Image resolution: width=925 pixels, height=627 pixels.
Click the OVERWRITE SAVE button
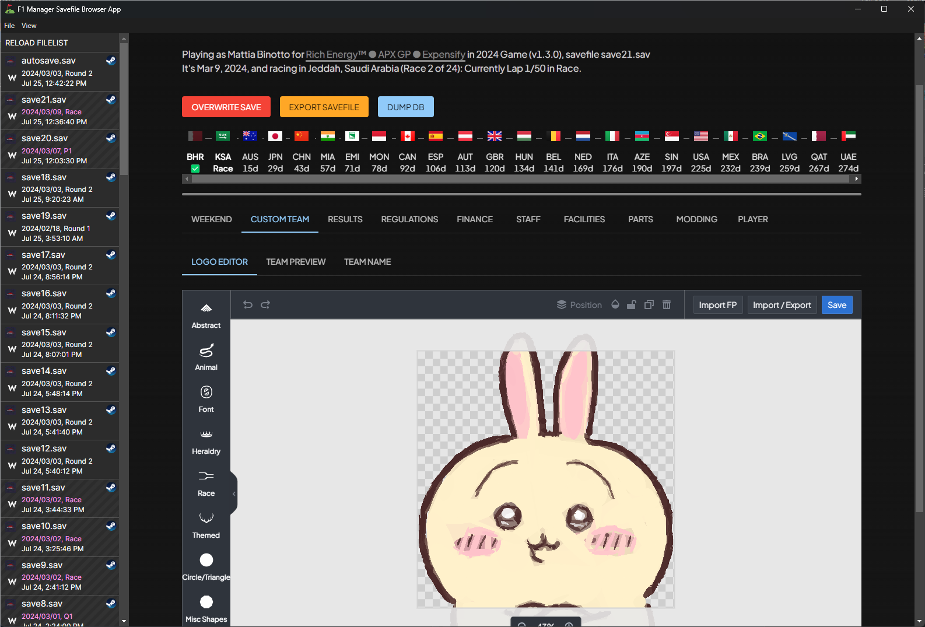coord(226,107)
